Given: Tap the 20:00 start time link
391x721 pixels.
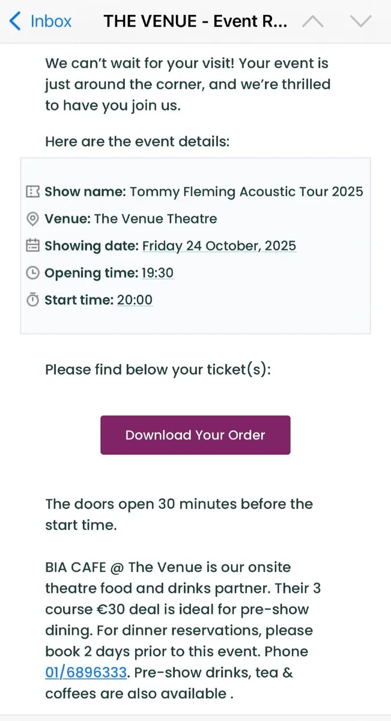Looking at the screenshot, I should click(135, 300).
